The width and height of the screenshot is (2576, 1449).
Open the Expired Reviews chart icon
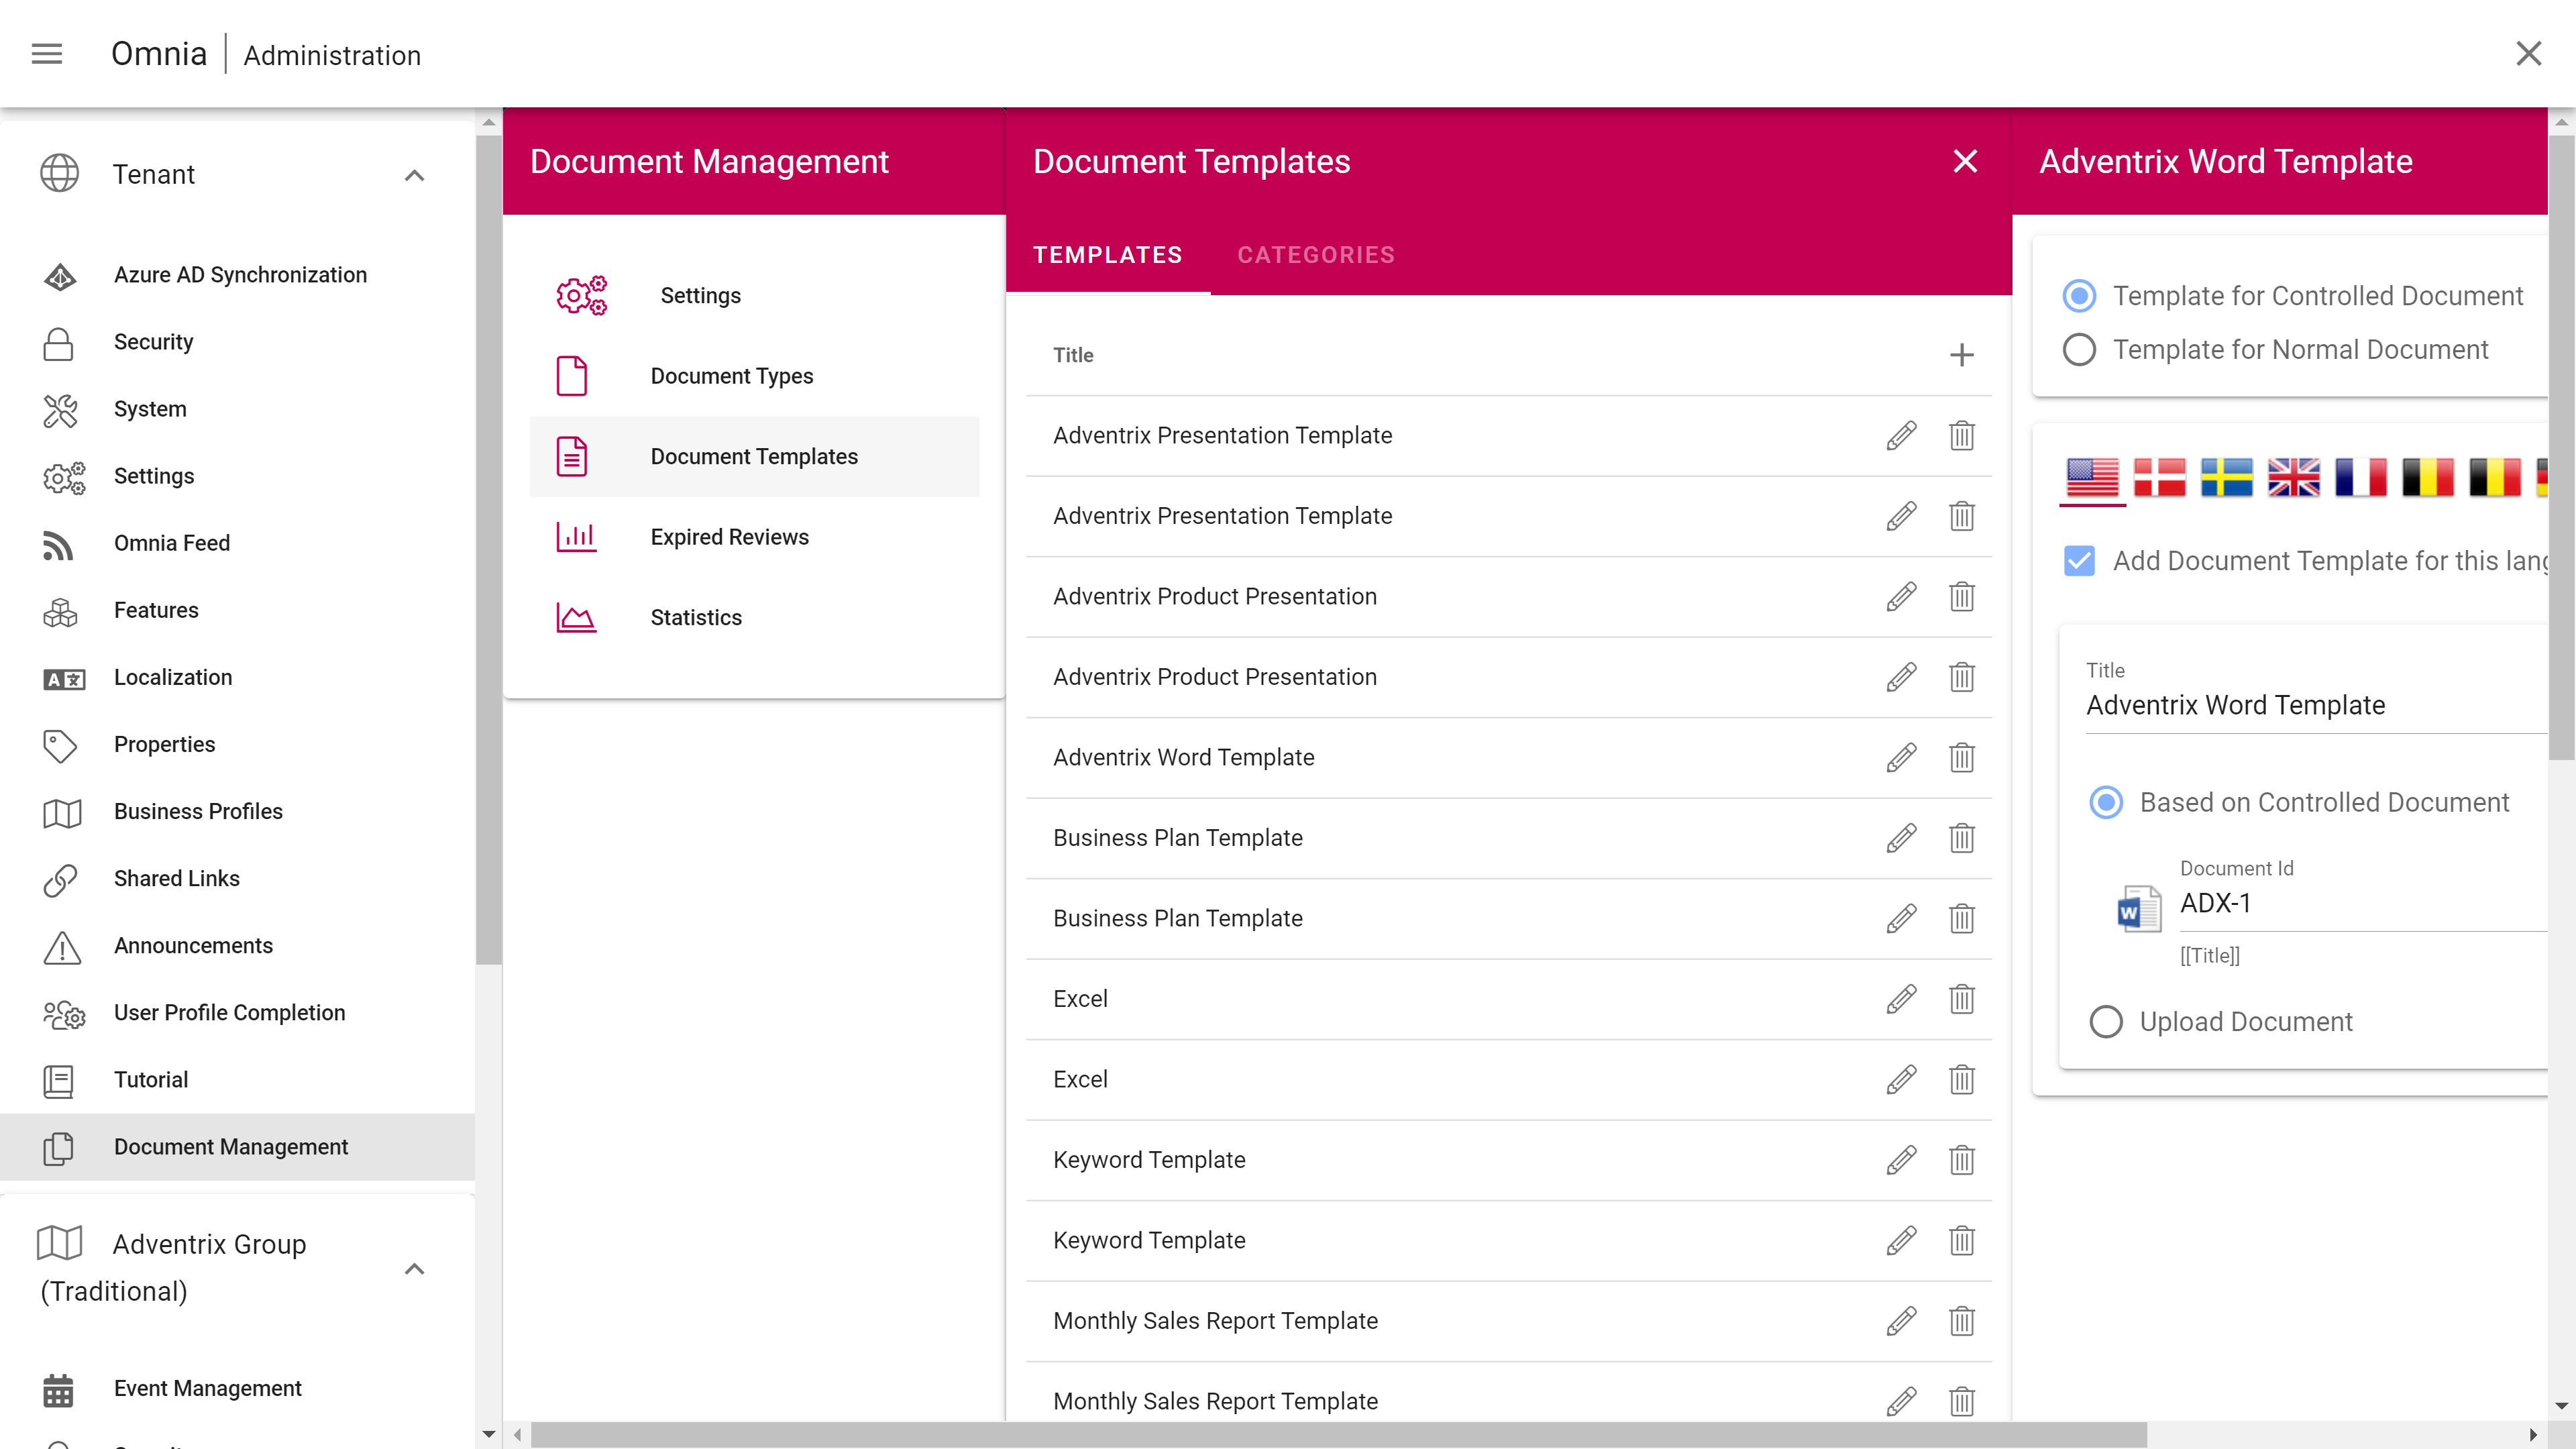575,537
